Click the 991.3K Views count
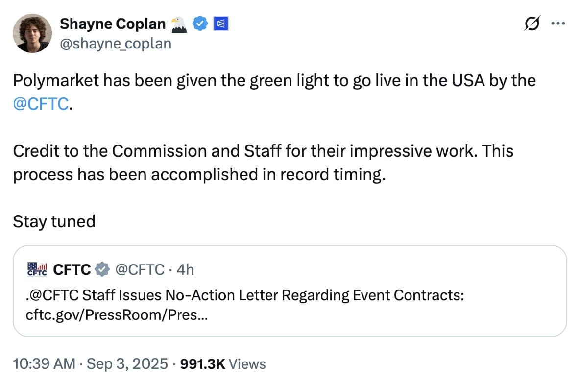Viewport: 580px width, 386px height. tap(223, 364)
